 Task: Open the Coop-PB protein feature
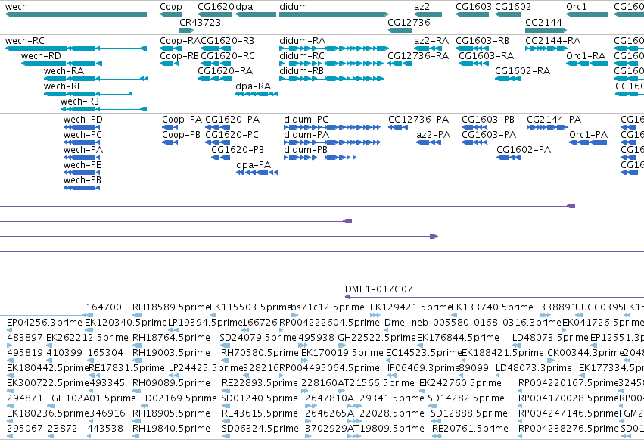[x=170, y=142]
